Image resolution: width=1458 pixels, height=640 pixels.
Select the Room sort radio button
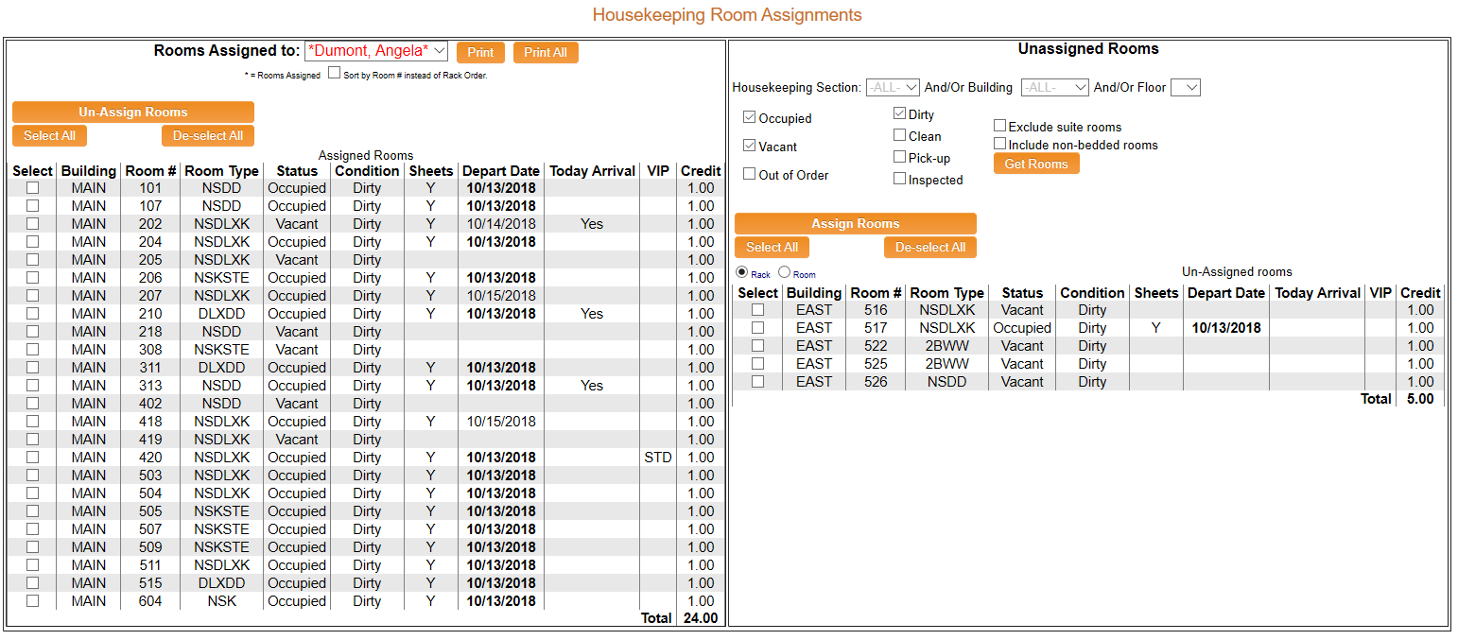point(784,272)
